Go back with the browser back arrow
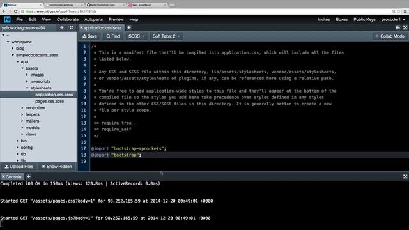This screenshot has width=409, height=230. 4,11
